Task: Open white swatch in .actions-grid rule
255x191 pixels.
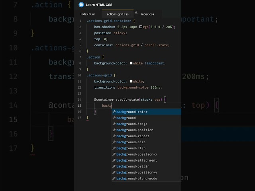Action: pos(131,81)
